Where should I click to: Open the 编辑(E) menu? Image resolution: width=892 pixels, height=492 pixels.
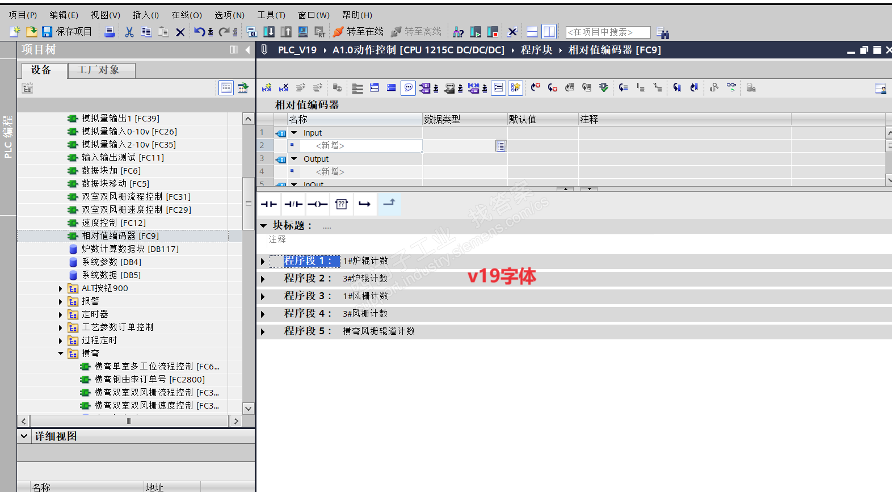point(64,15)
